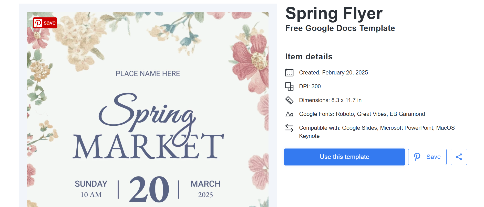
Task: Click the Created: February 20, 2025 text
Action: click(x=333, y=73)
